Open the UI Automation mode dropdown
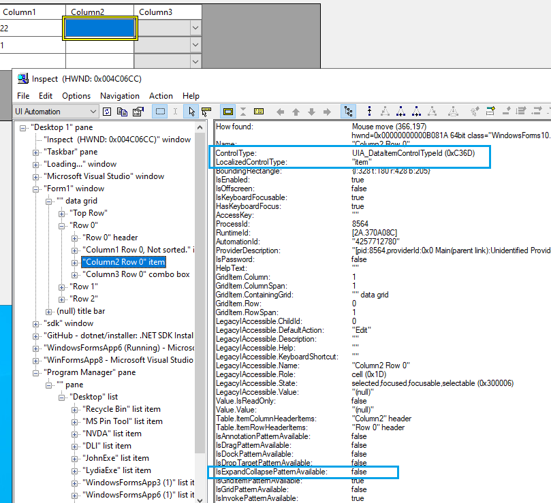This screenshot has width=551, height=503. pyautogui.click(x=94, y=111)
